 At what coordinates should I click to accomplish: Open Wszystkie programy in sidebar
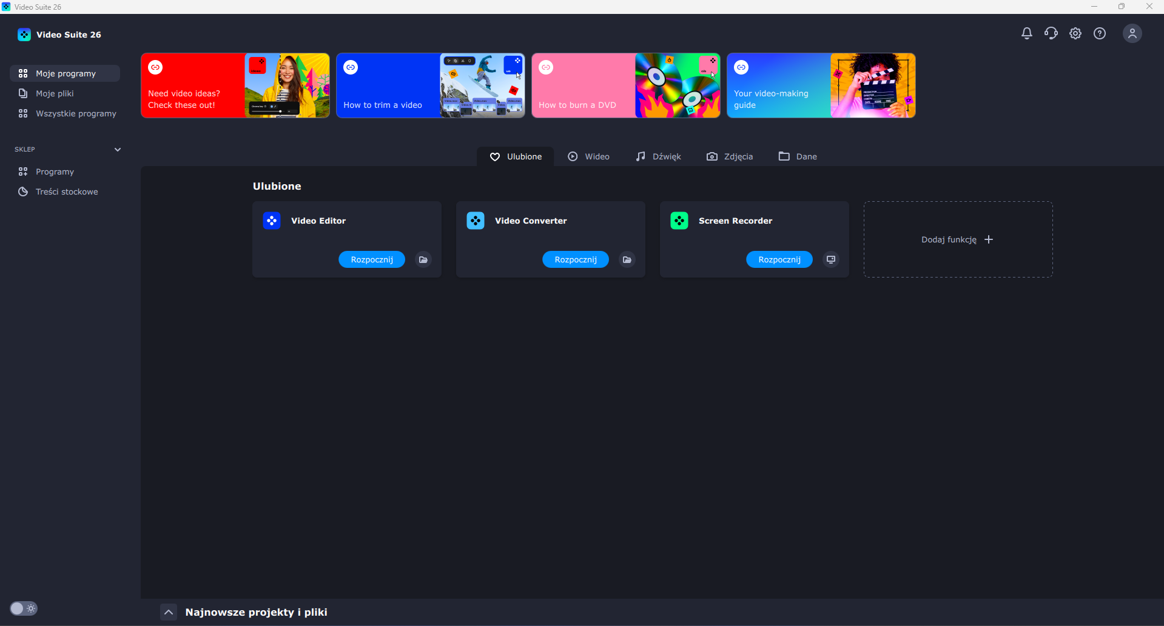click(65, 113)
